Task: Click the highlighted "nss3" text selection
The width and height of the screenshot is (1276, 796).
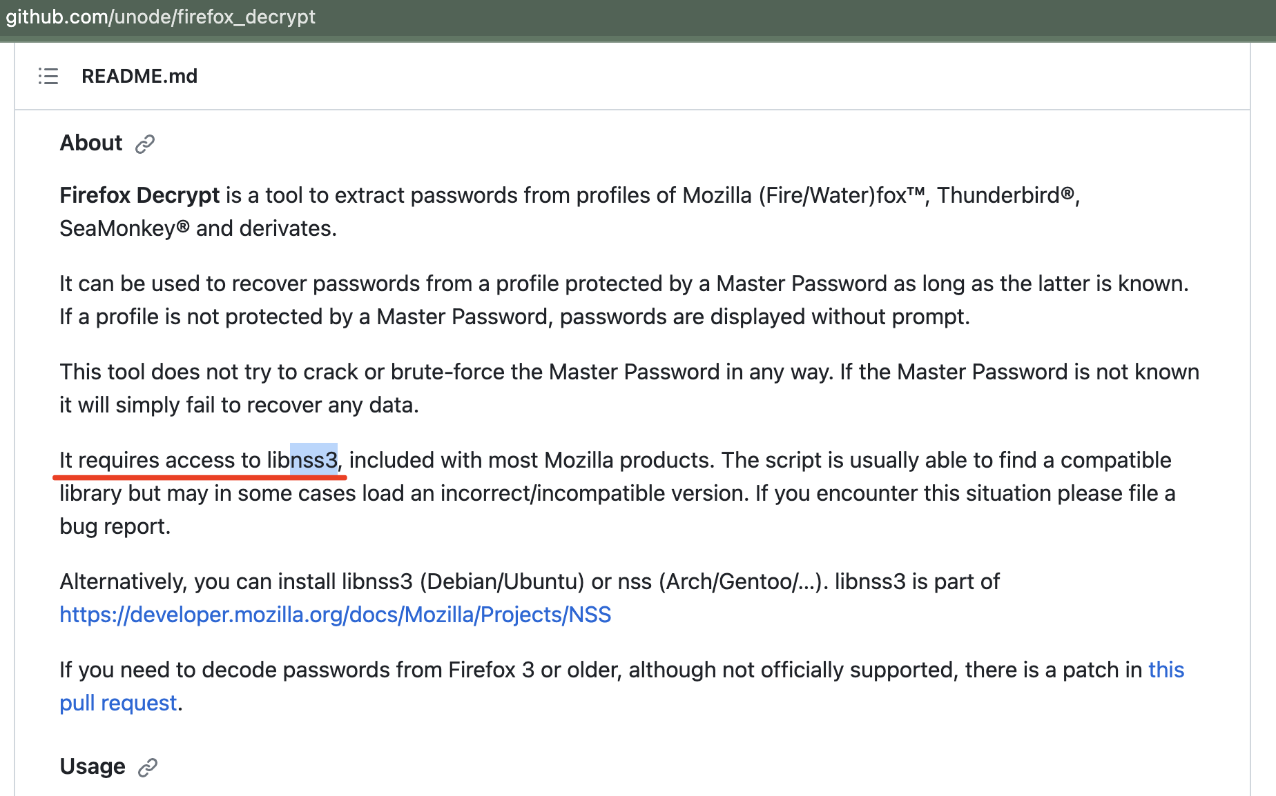Action: point(314,460)
